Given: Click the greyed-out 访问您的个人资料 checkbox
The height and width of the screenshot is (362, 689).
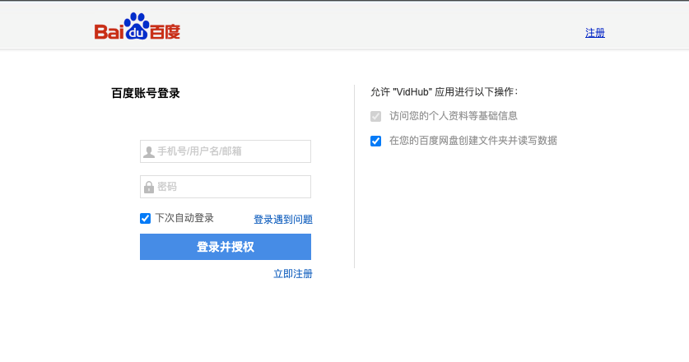Looking at the screenshot, I should click(x=376, y=116).
